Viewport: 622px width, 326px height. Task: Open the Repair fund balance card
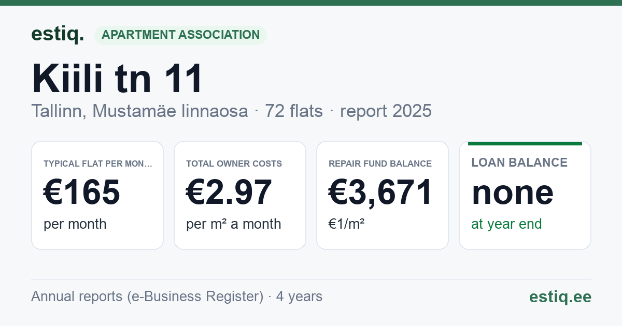[383, 195]
